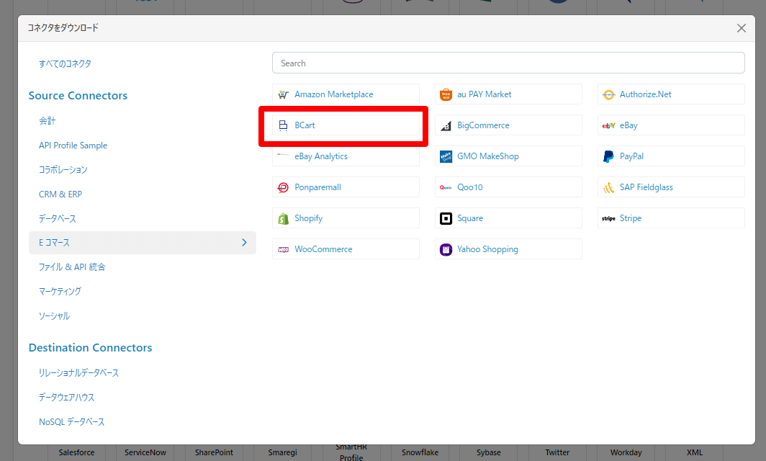Focus the connector Search field

508,63
